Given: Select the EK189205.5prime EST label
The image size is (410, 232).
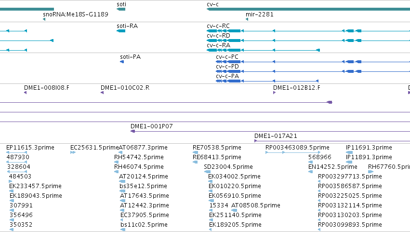Looking at the screenshot, I should (235, 225).
